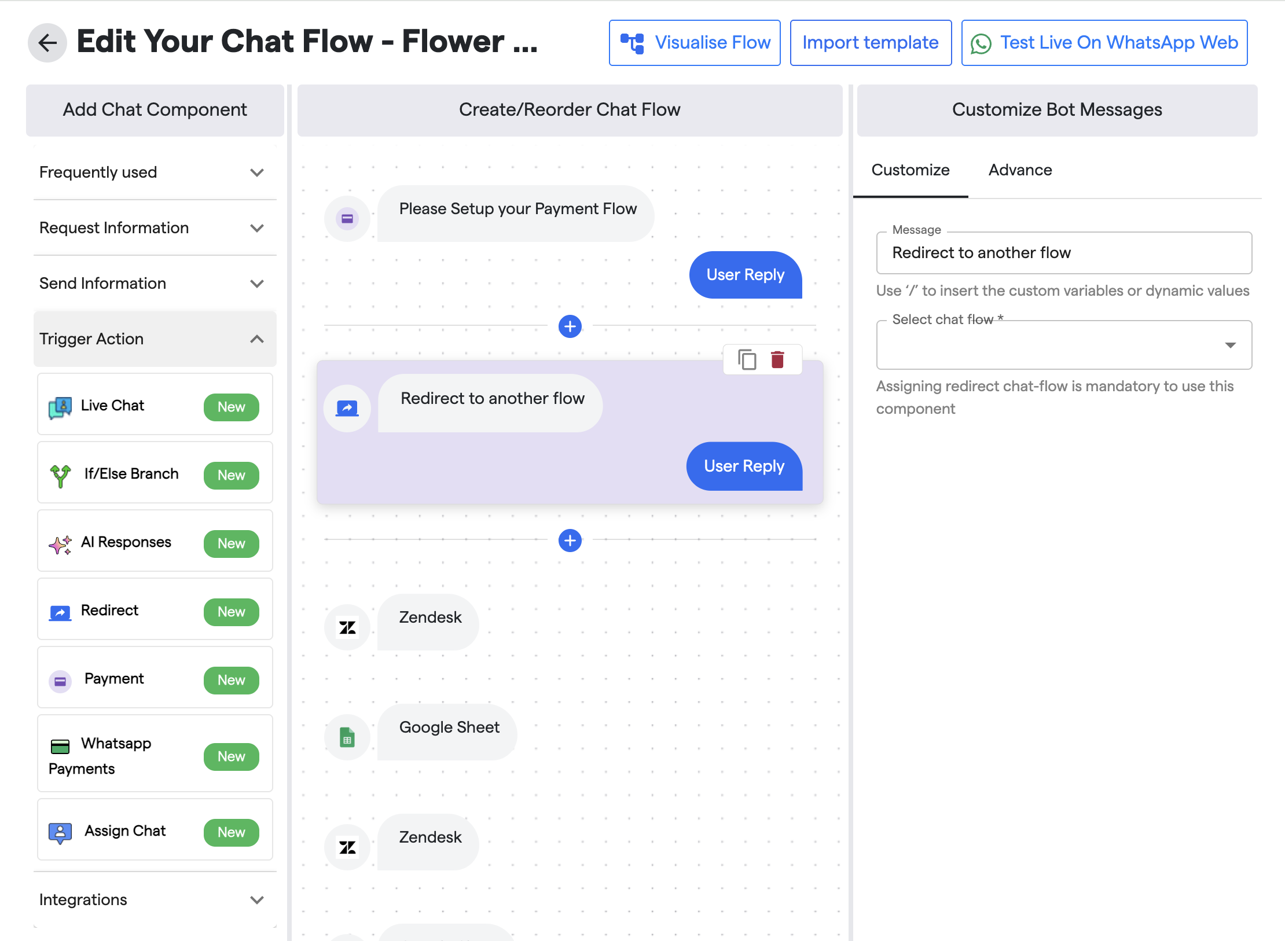The width and height of the screenshot is (1285, 941).
Task: Click the Import template button
Action: tap(870, 43)
